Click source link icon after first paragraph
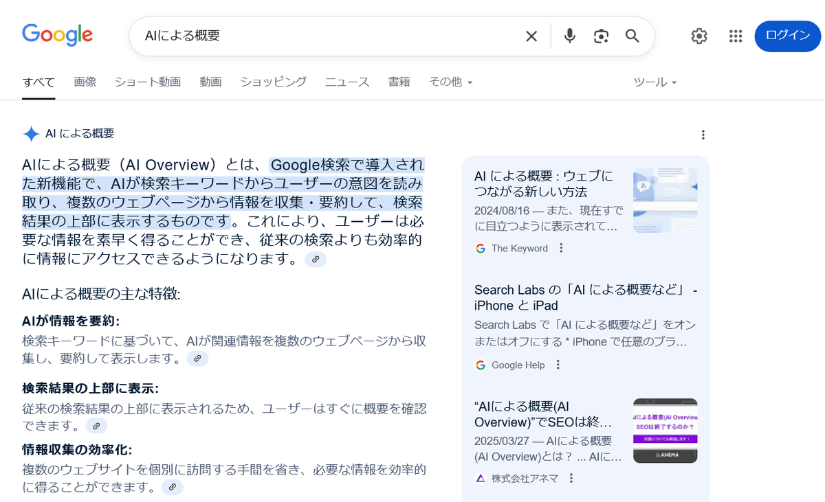The width and height of the screenshot is (825, 502). [316, 259]
